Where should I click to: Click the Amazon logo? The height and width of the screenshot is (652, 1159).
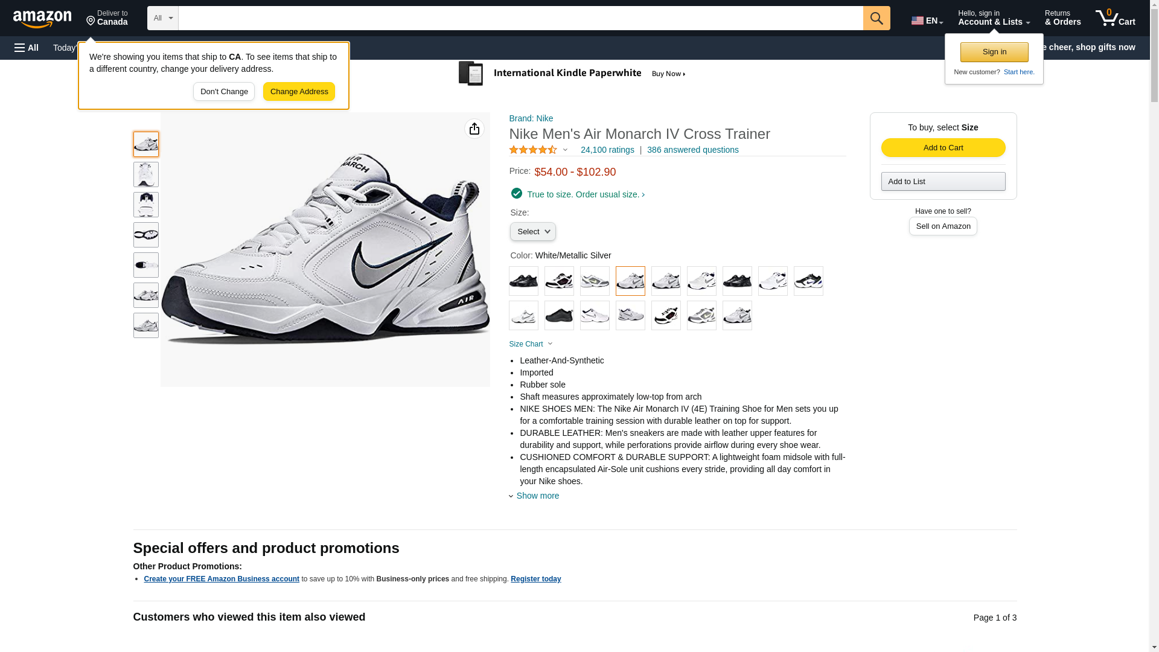click(42, 19)
